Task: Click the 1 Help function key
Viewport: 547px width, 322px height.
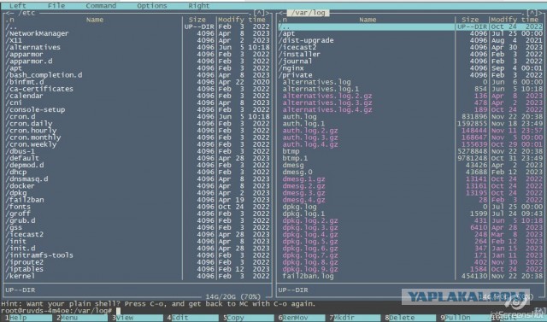Action: [28, 318]
